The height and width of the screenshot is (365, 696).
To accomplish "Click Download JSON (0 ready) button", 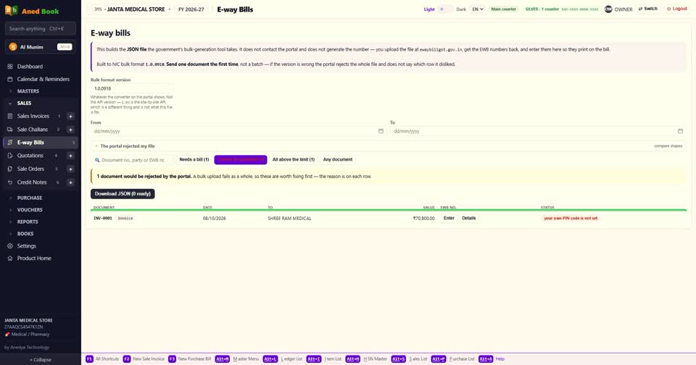I will point(123,194).
